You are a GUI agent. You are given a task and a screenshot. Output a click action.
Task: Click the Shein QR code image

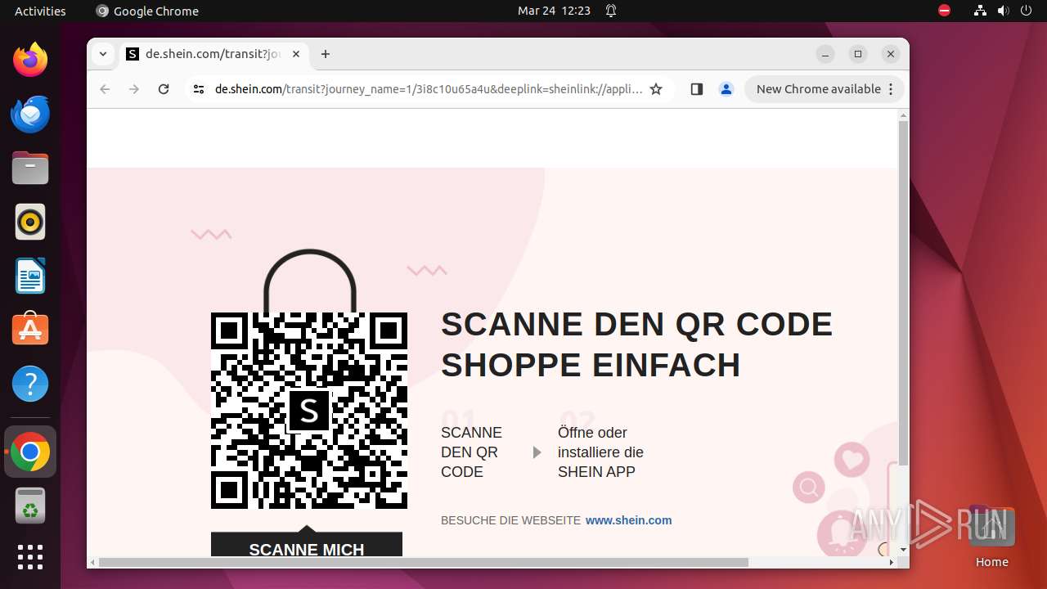tap(309, 411)
